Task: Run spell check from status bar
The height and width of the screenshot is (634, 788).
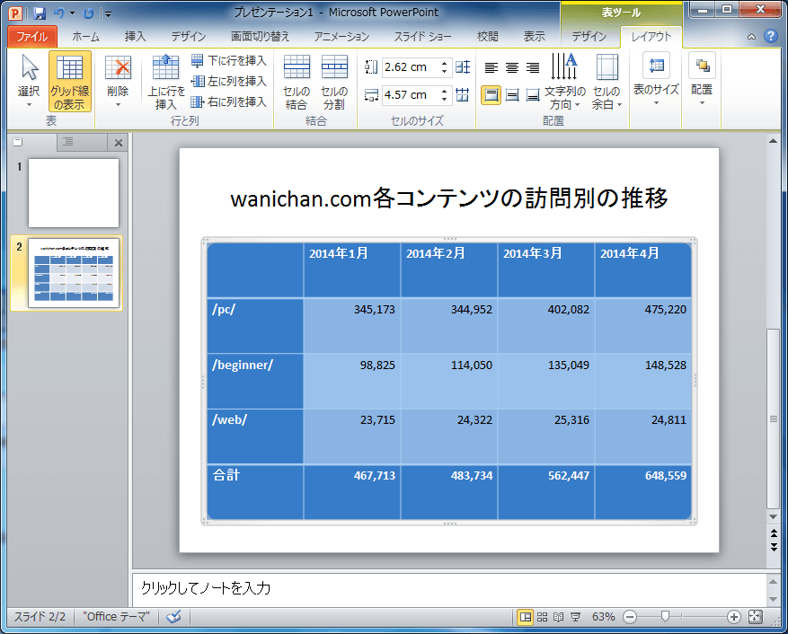Action: click(x=173, y=616)
